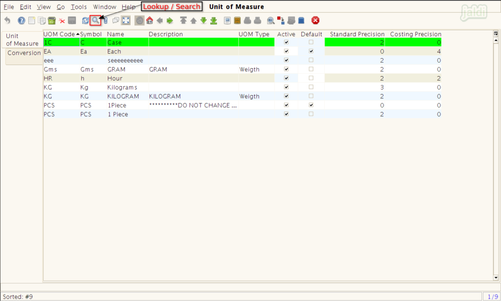Sort by the Symbol column header

(x=91, y=34)
